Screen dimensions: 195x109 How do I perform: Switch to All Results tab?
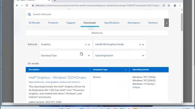34,23
